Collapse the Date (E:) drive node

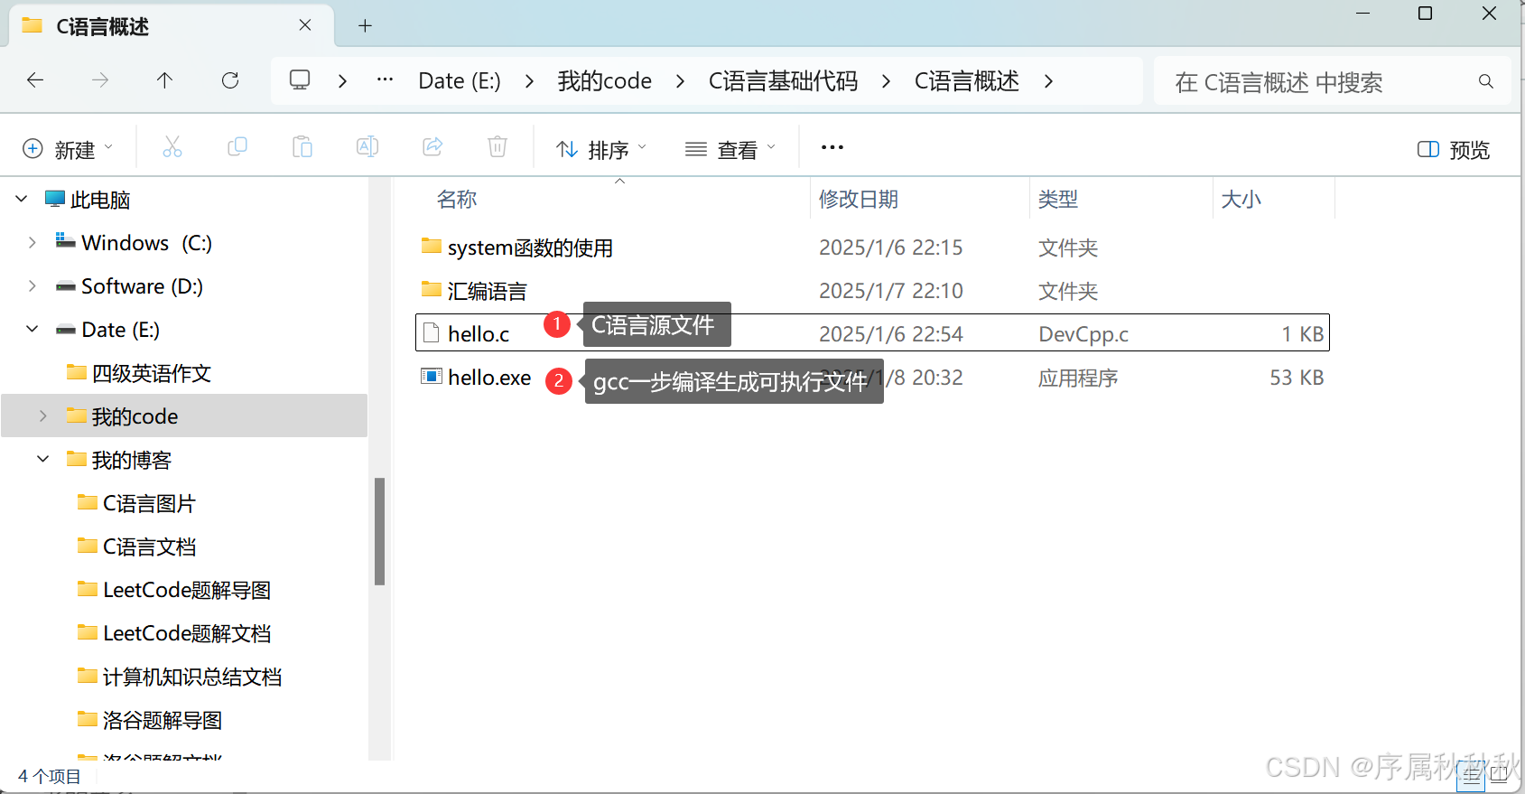pos(33,329)
